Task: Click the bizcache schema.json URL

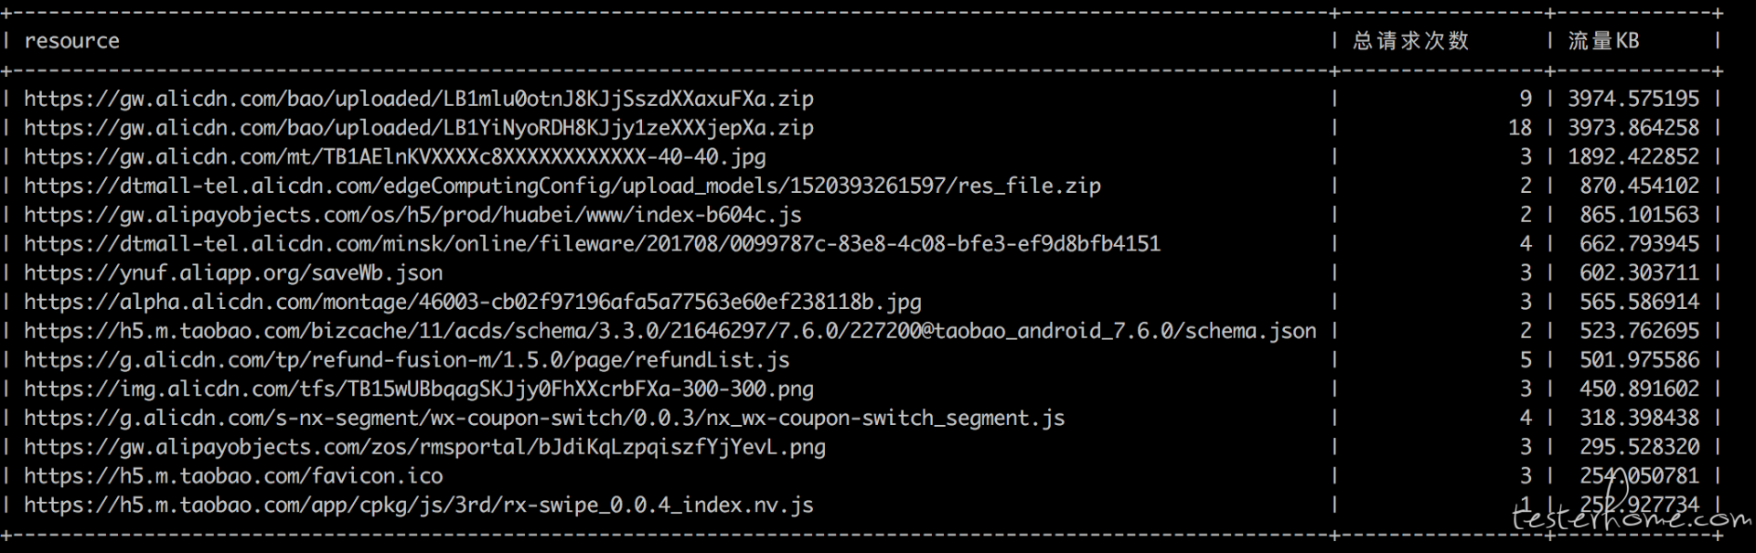Action: point(669,331)
